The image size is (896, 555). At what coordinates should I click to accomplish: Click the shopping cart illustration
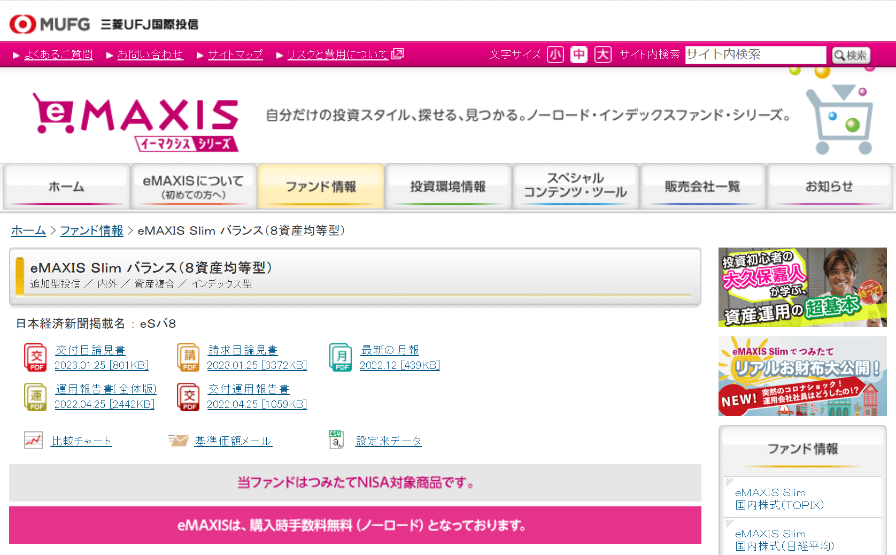[840, 119]
